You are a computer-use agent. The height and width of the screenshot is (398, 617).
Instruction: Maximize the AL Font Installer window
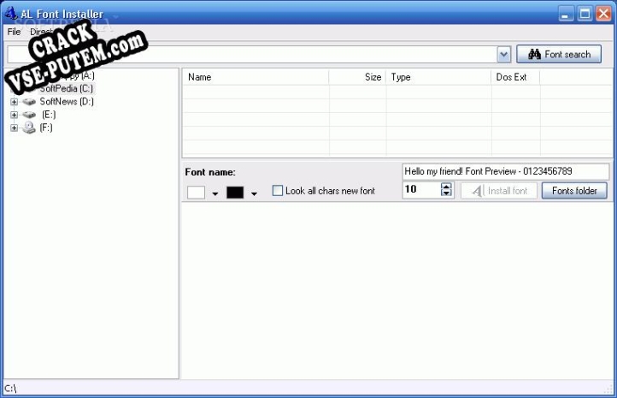585,14
